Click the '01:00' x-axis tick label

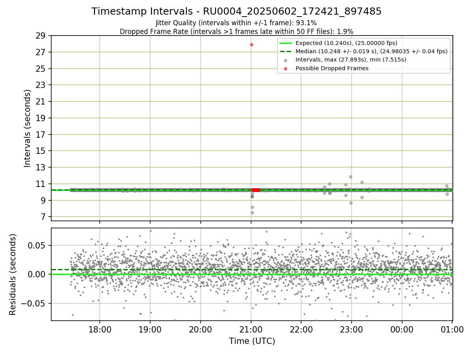pyautogui.click(x=453, y=329)
